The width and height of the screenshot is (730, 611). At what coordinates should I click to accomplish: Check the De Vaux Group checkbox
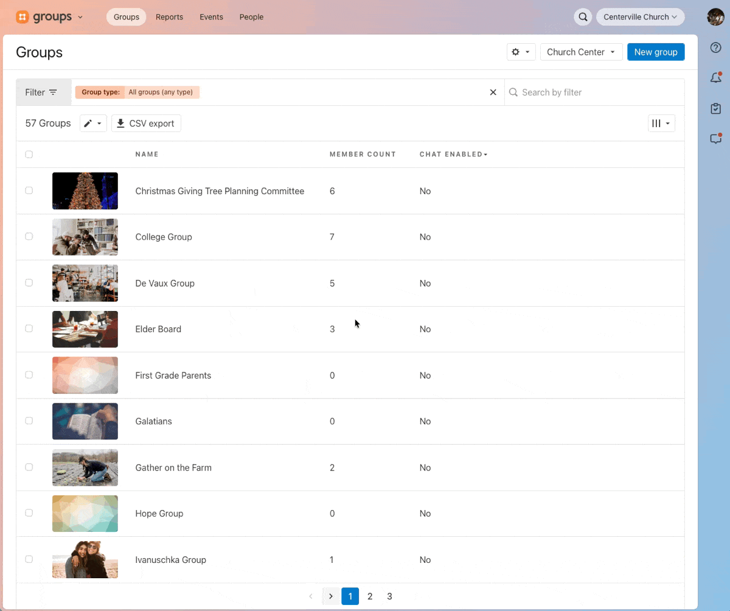pyautogui.click(x=29, y=282)
